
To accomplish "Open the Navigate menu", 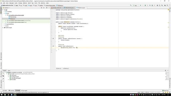I will 11,3.
